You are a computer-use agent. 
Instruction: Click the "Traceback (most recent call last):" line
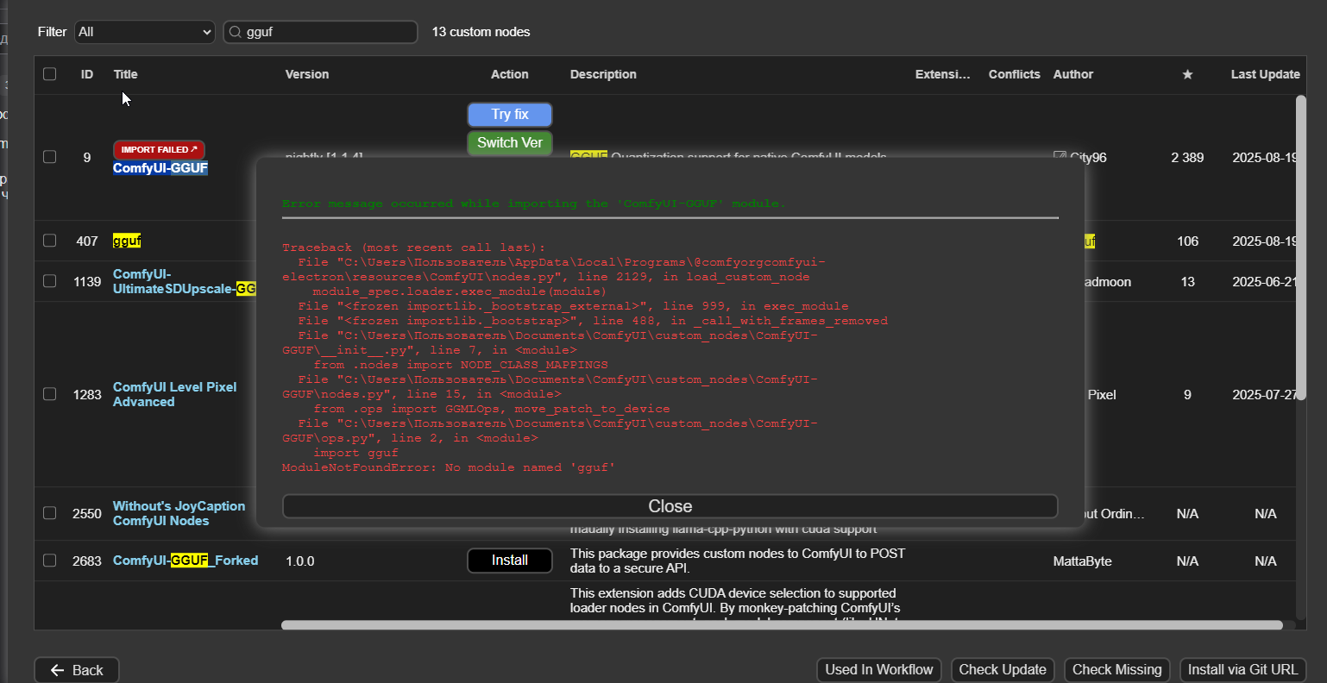(413, 248)
